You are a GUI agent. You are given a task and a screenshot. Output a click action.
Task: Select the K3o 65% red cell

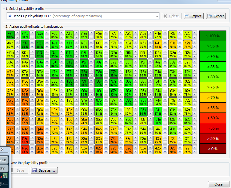point(25,140)
